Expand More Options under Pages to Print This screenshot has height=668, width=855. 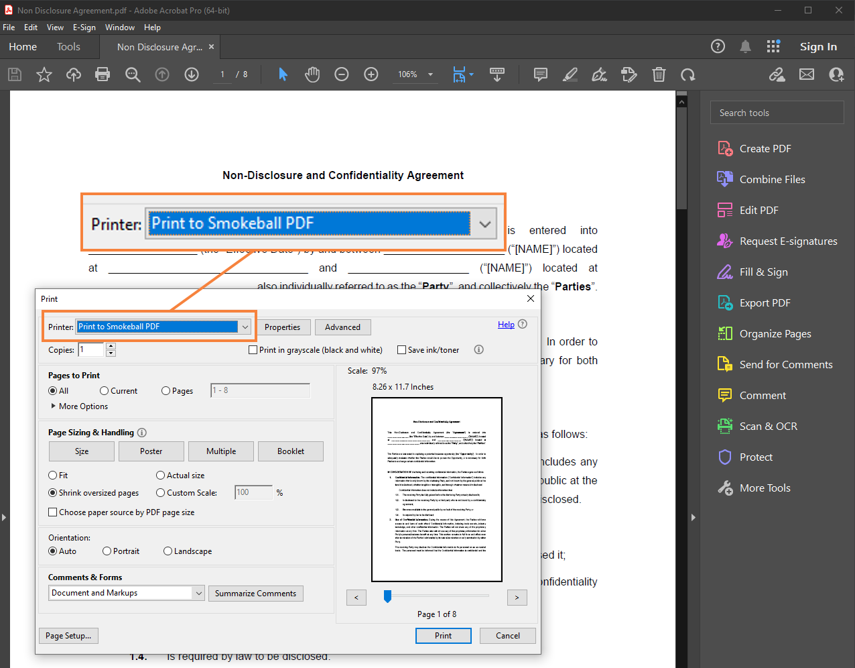[x=79, y=406]
